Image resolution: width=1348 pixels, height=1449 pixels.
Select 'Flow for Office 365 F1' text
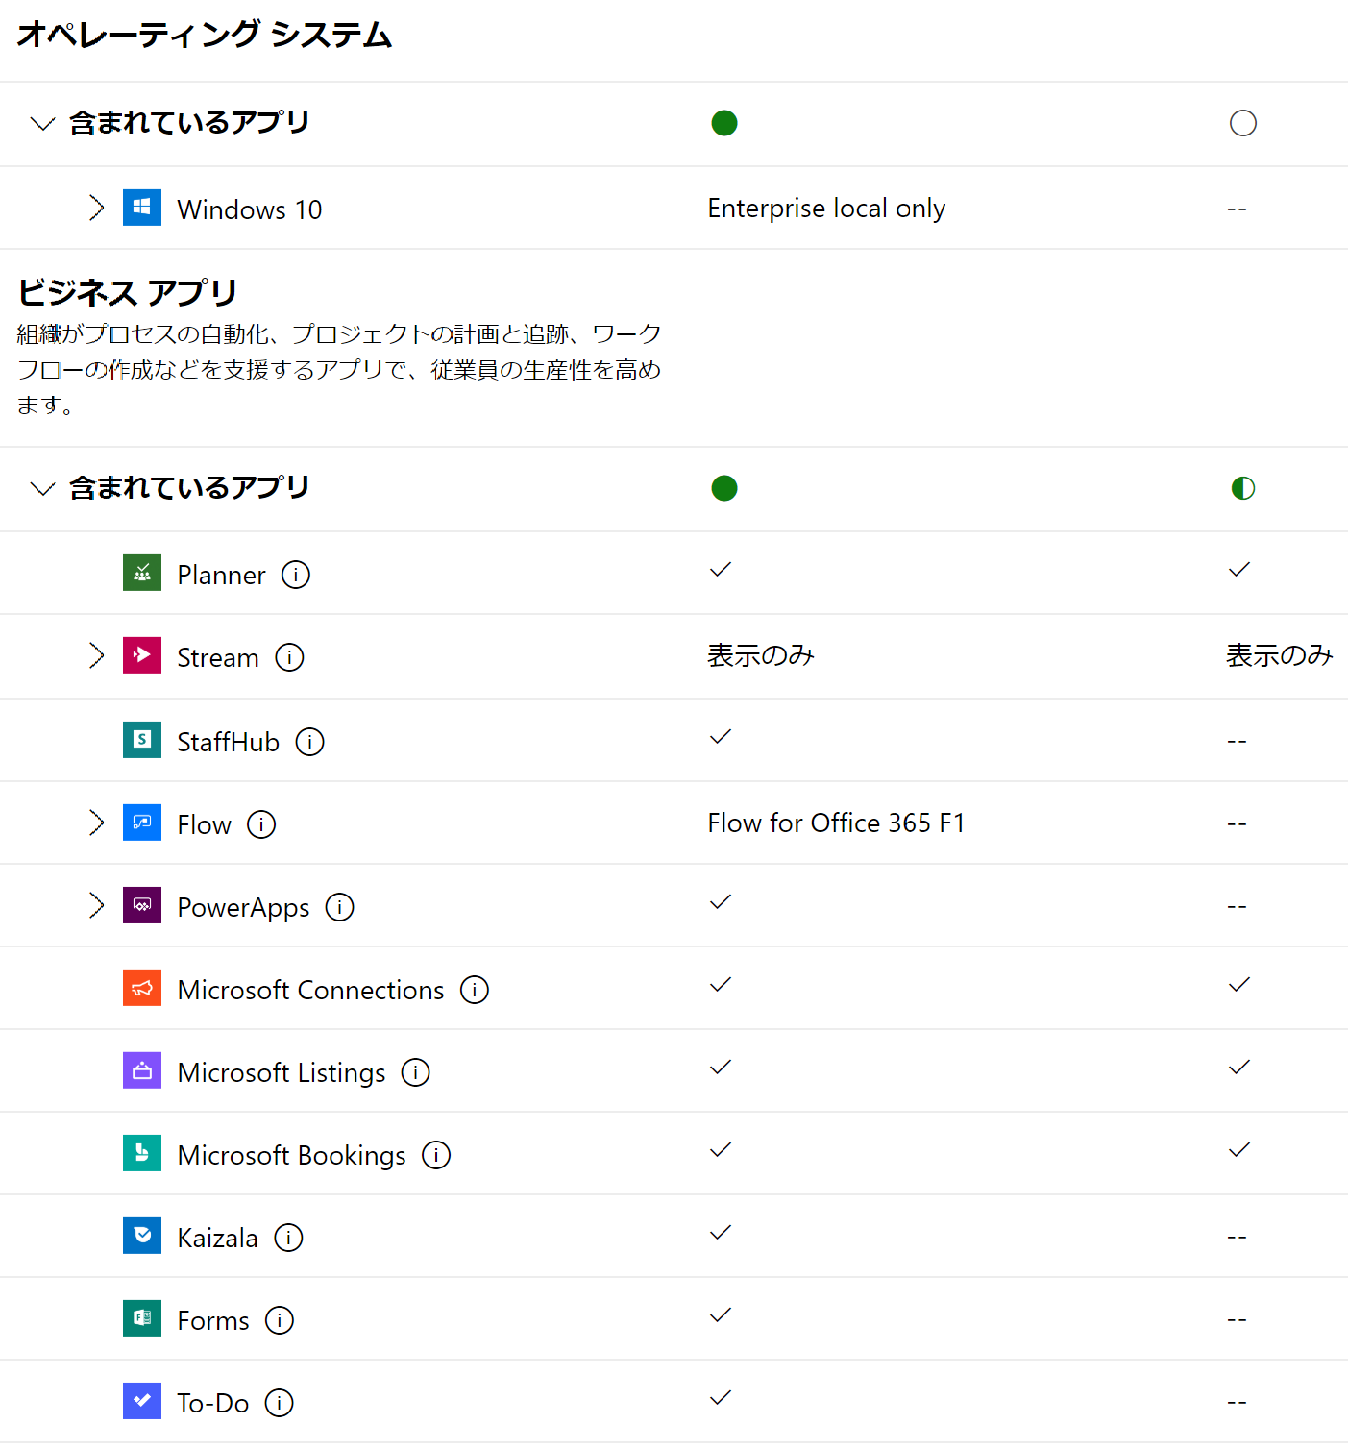pos(836,823)
